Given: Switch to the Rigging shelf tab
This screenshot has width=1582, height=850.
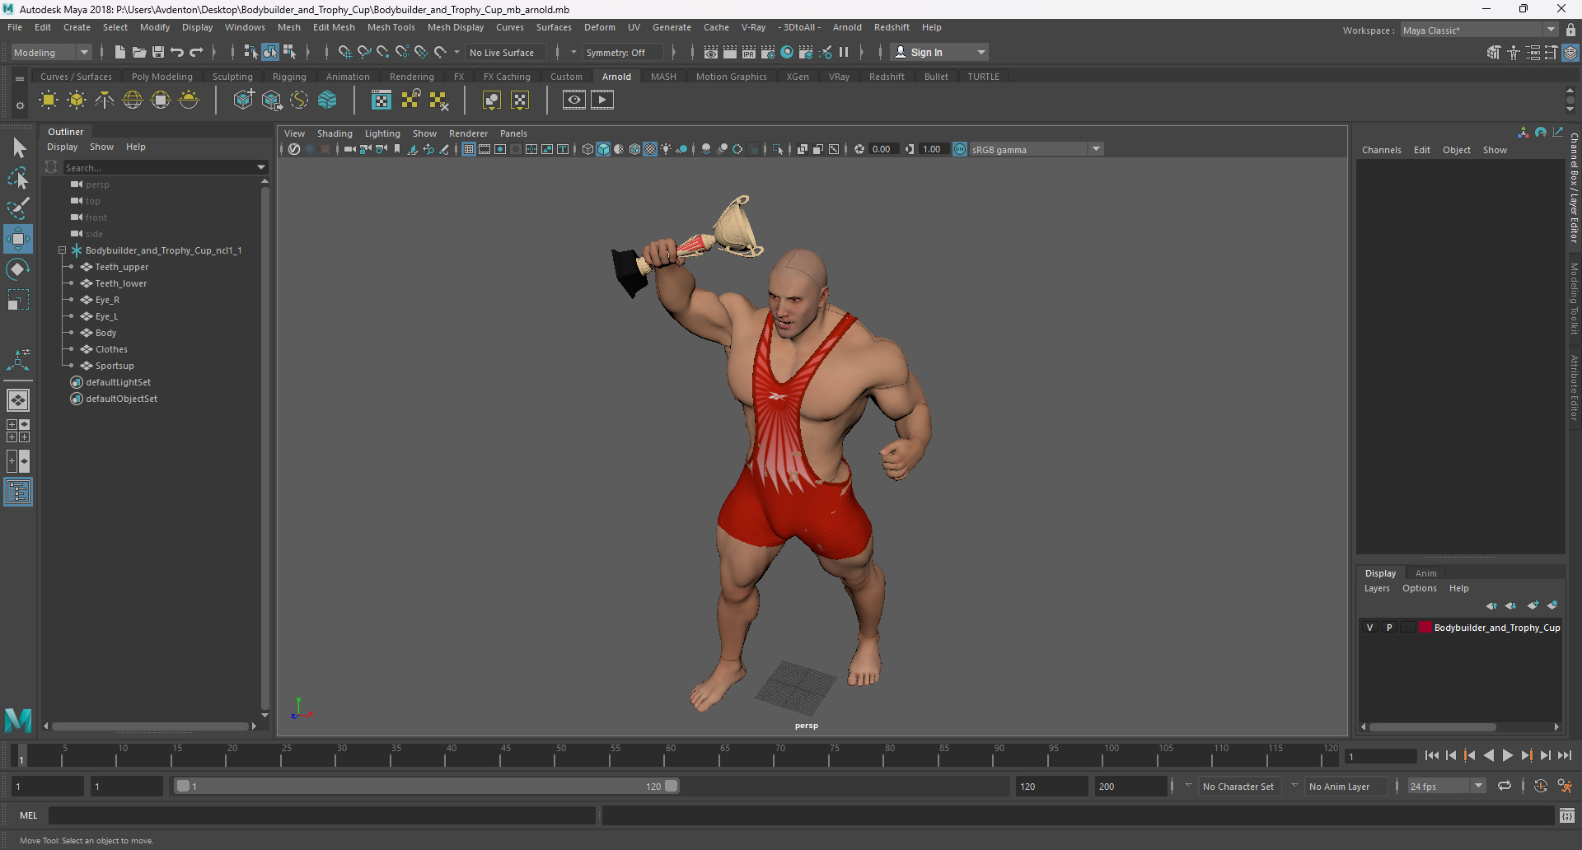Looking at the screenshot, I should [x=289, y=77].
